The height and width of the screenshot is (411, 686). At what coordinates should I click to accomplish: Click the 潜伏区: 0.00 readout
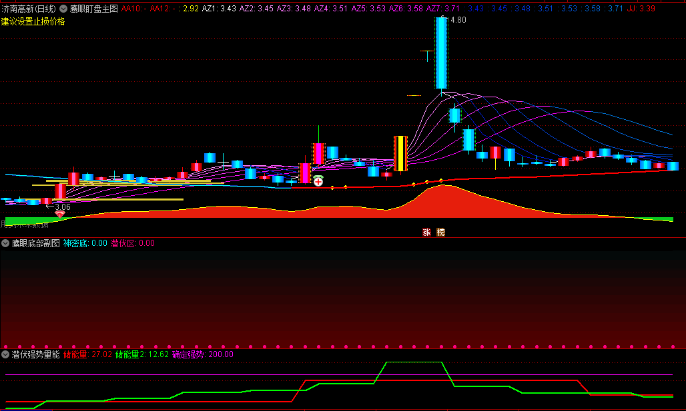click(133, 243)
